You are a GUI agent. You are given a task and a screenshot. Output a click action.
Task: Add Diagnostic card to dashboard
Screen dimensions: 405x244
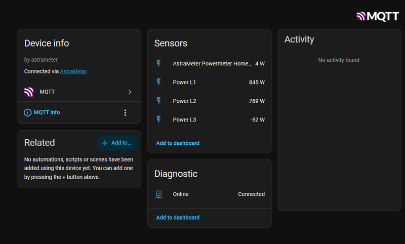178,218
